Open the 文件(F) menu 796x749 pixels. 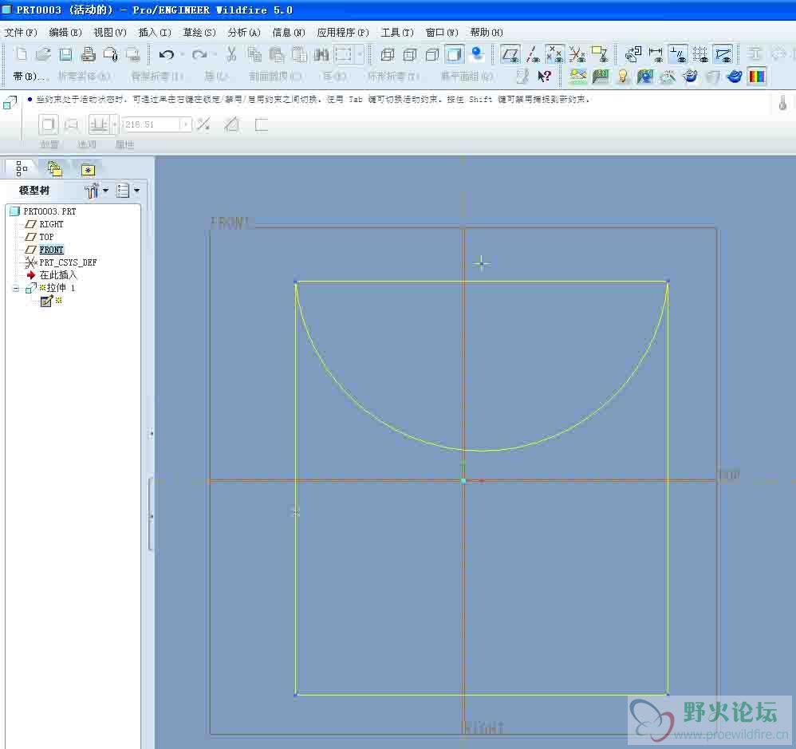click(21, 33)
